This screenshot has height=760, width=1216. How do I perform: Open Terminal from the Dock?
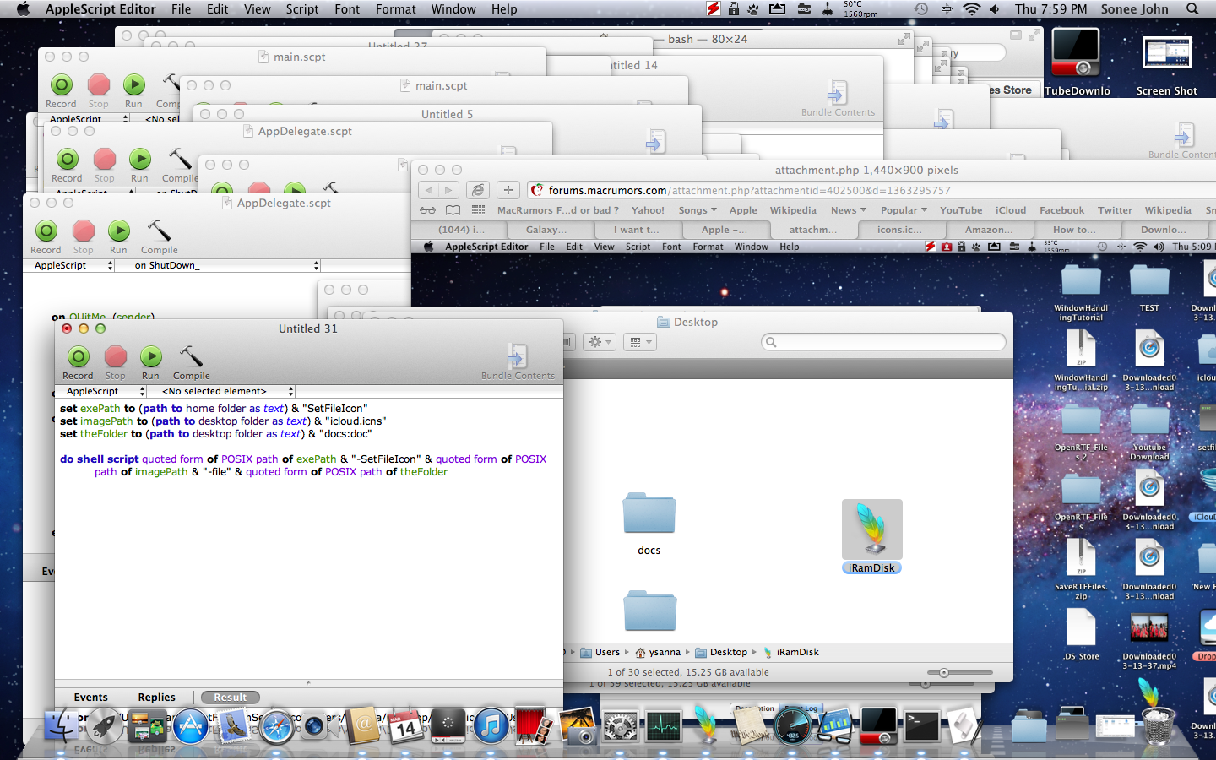(921, 725)
